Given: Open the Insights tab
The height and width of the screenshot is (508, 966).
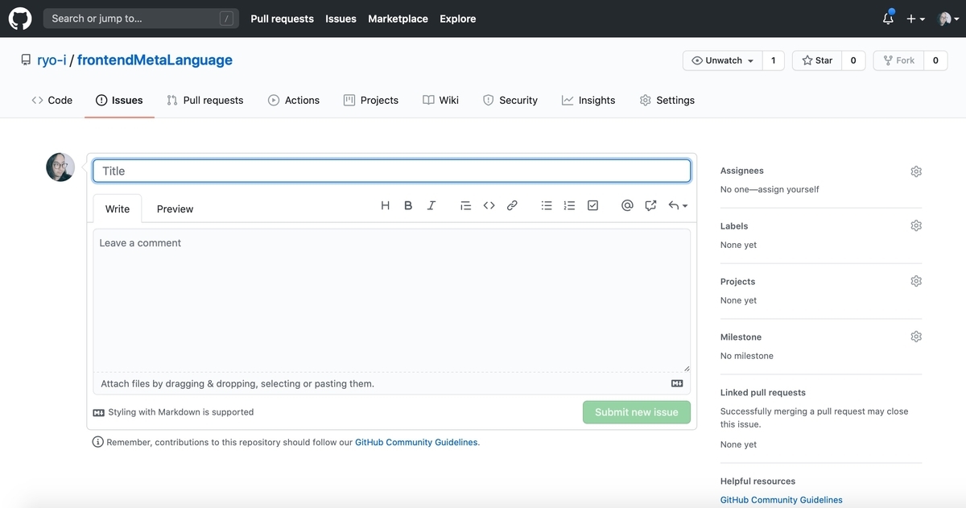Looking at the screenshot, I should tap(588, 100).
